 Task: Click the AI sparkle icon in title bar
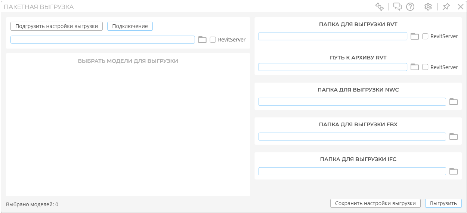point(380,7)
